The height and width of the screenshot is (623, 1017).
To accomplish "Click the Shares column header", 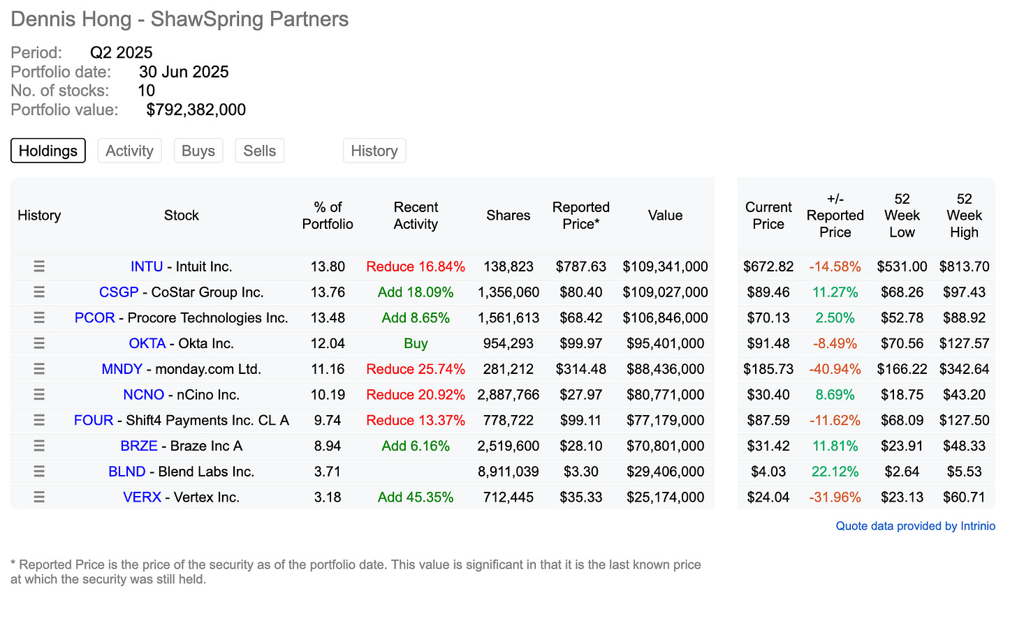I will [508, 216].
